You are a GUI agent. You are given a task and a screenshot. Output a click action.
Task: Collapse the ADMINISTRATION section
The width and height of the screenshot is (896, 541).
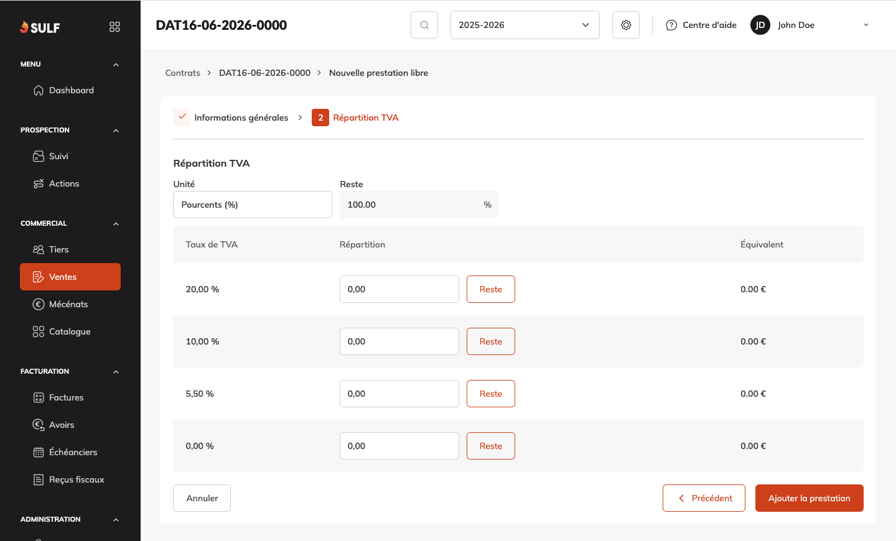tap(116, 520)
